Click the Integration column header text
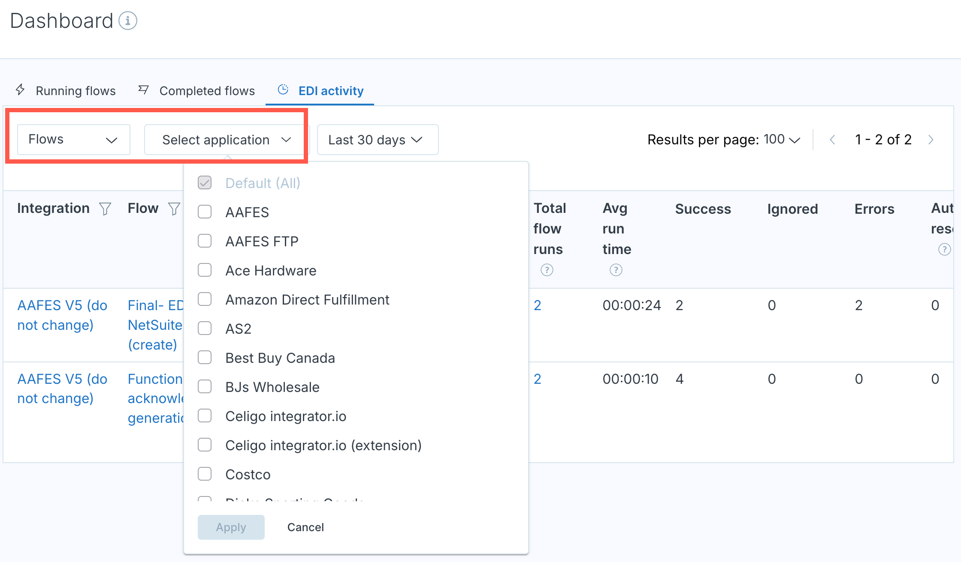The image size is (961, 562). click(53, 208)
